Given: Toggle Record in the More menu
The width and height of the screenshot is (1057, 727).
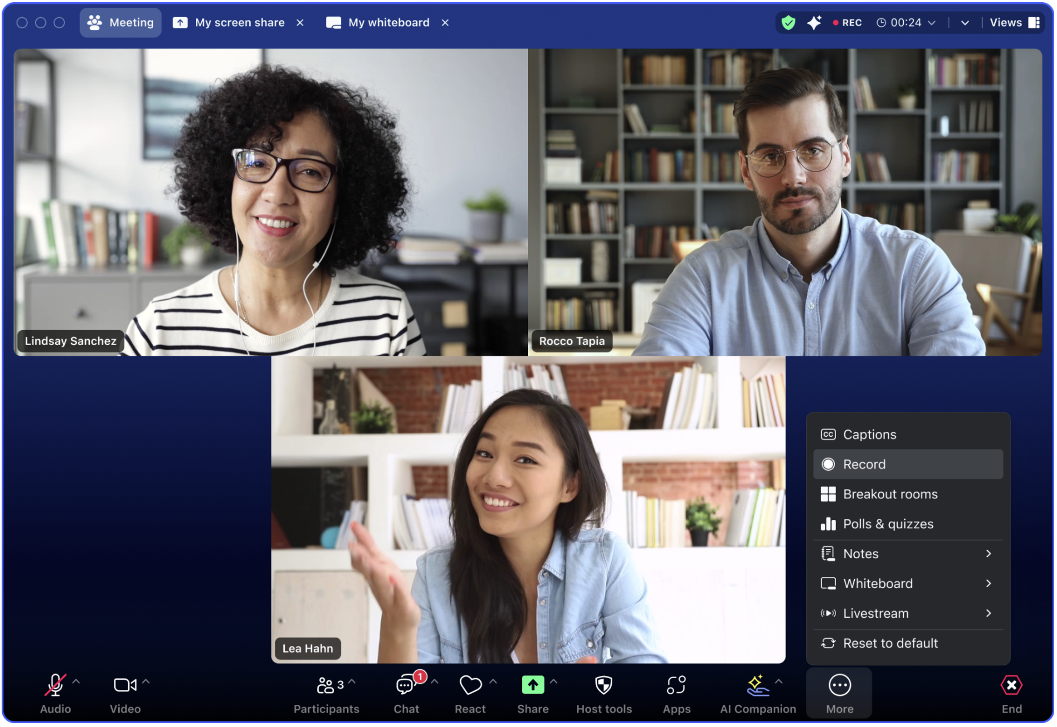Looking at the screenshot, I should coord(908,465).
